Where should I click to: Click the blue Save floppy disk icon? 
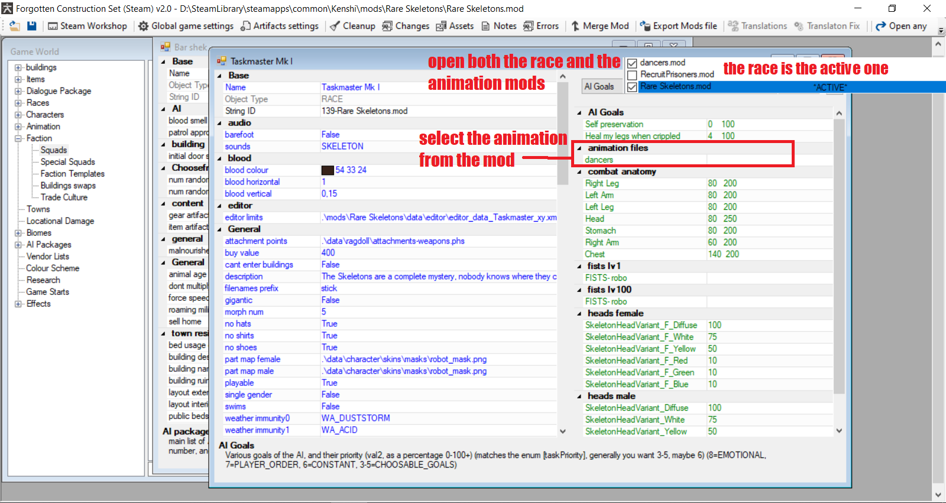coord(32,26)
